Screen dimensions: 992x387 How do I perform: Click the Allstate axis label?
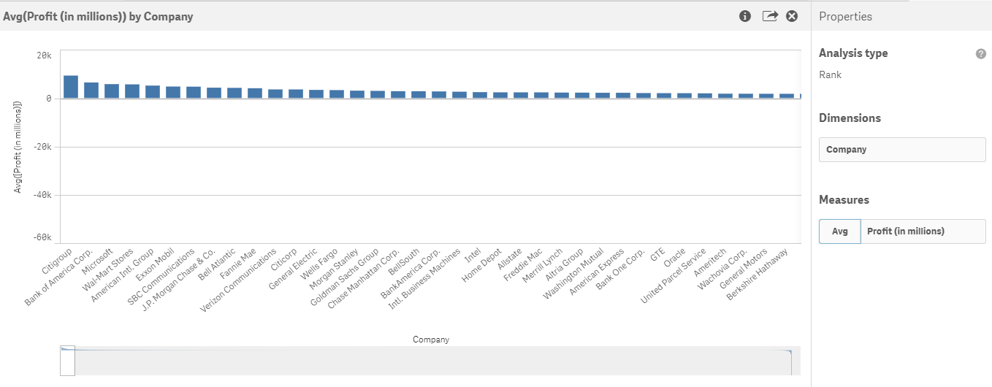click(x=511, y=261)
